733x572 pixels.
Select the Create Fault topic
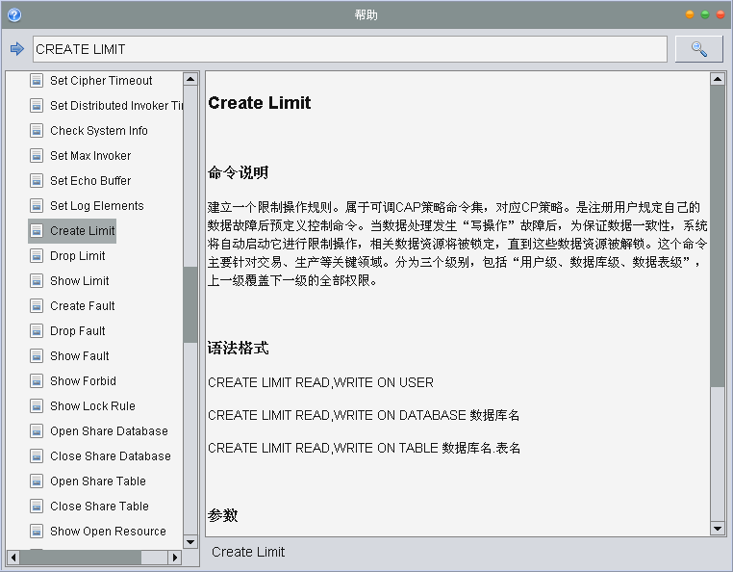[83, 305]
